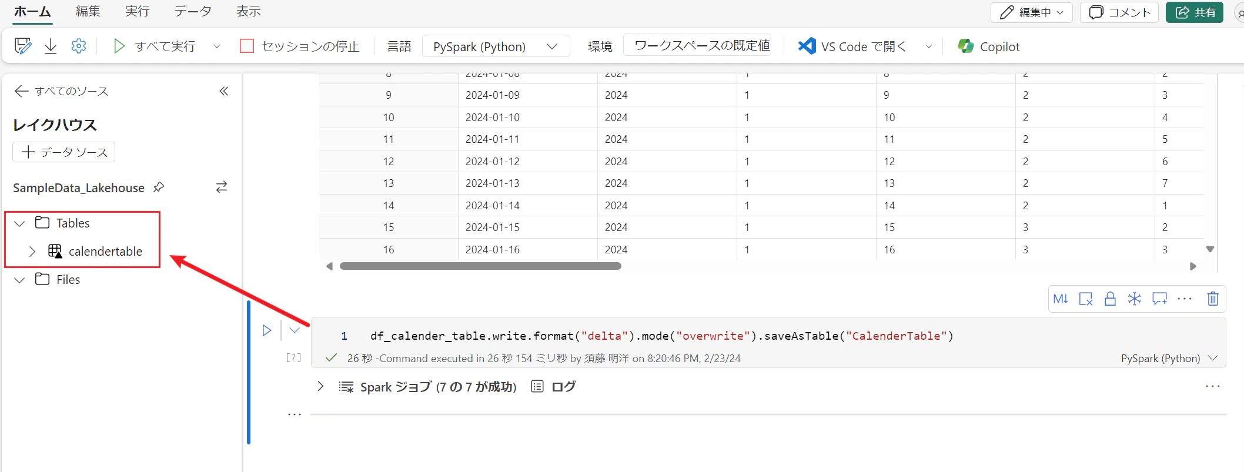Convert cell to Markdown with M↓ icon

click(x=1061, y=299)
